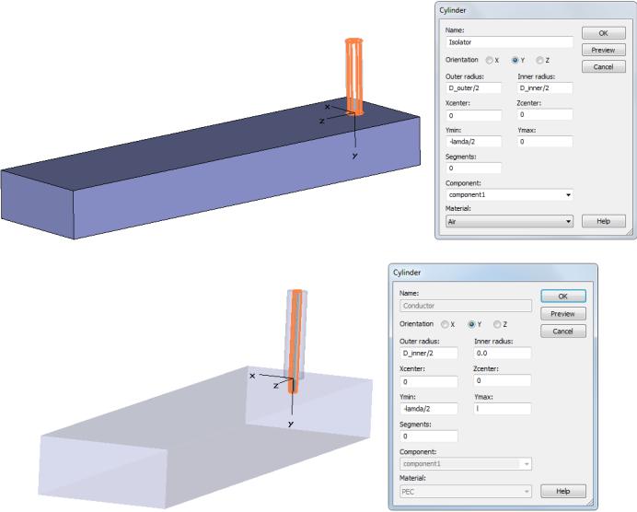The image size is (637, 512).
Task: Click Help in the Isolator cylinder dialog
Action: click(x=603, y=221)
